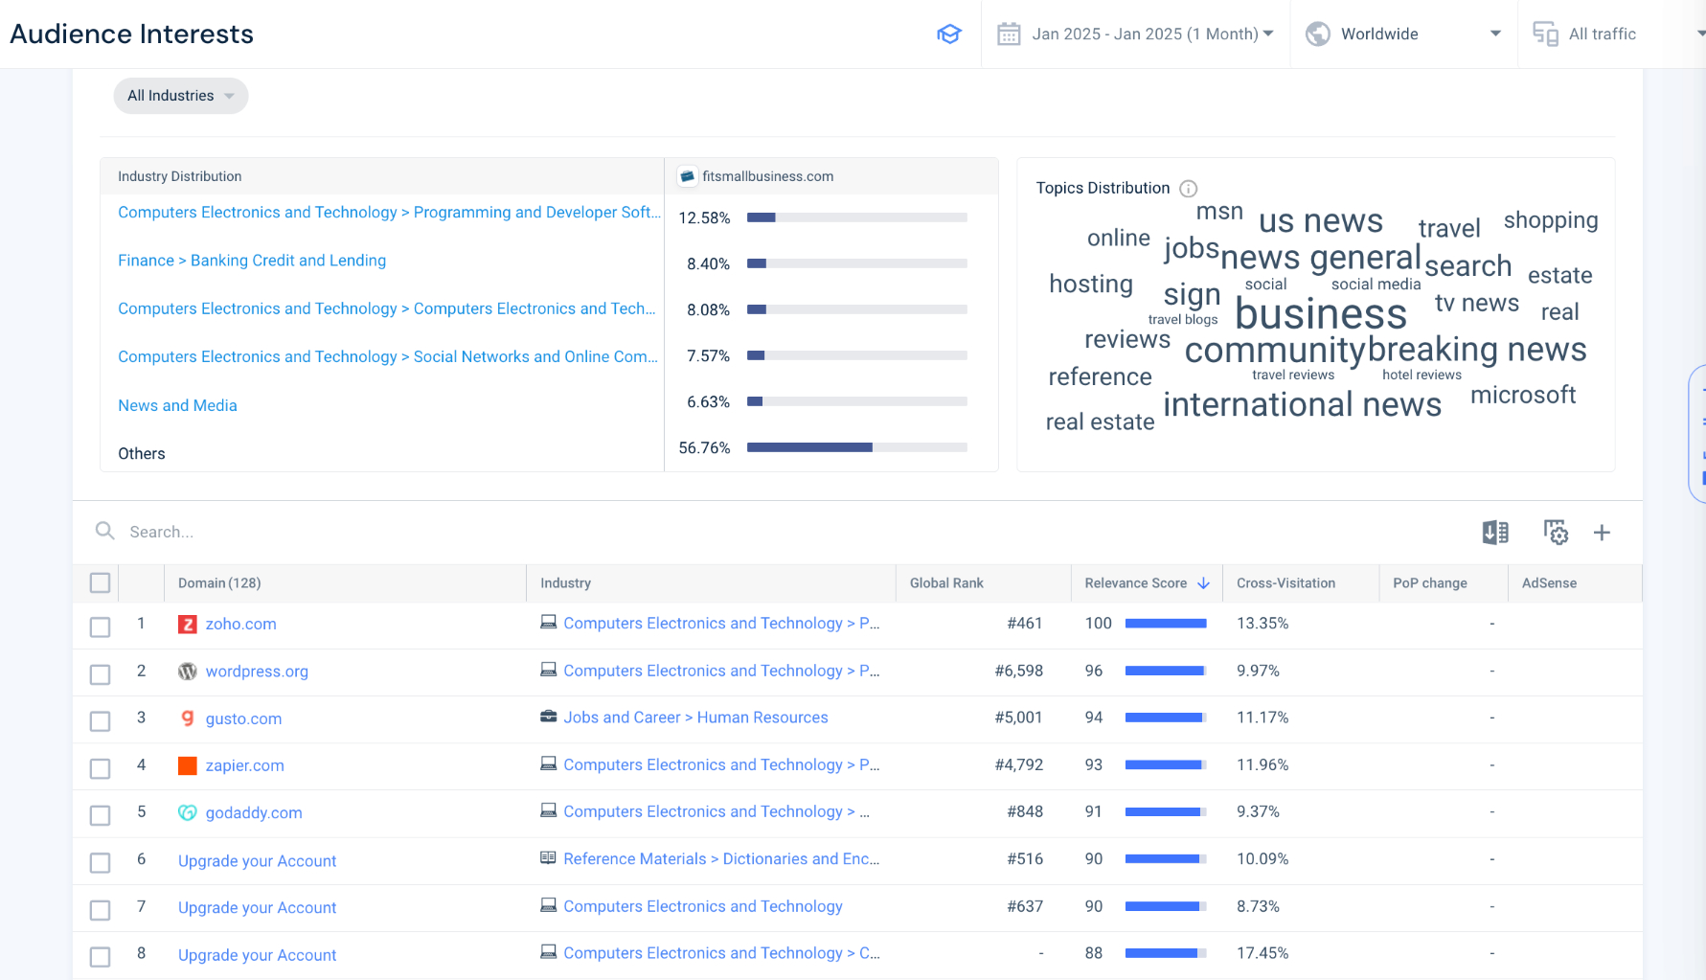
Task: Open the column settings gear icon
Action: [1556, 533]
